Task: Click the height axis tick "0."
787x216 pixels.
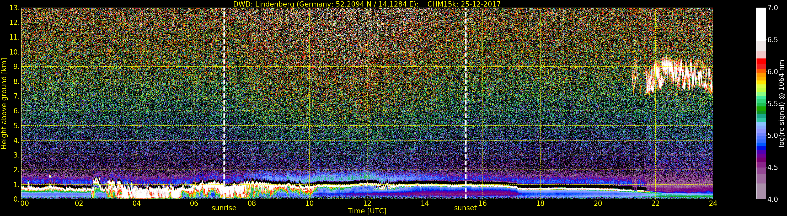Action: [17, 199]
